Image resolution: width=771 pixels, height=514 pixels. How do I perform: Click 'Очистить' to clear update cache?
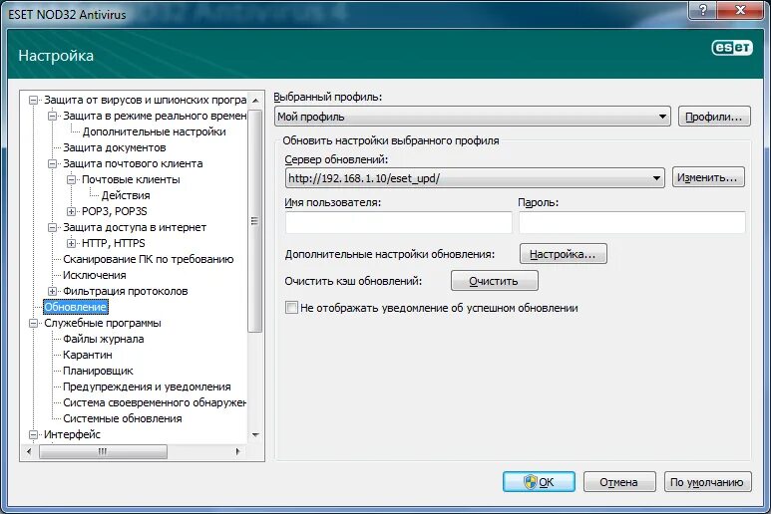tap(494, 281)
